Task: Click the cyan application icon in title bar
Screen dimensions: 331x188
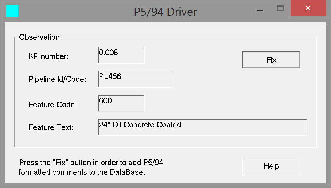Action: [x=12, y=11]
